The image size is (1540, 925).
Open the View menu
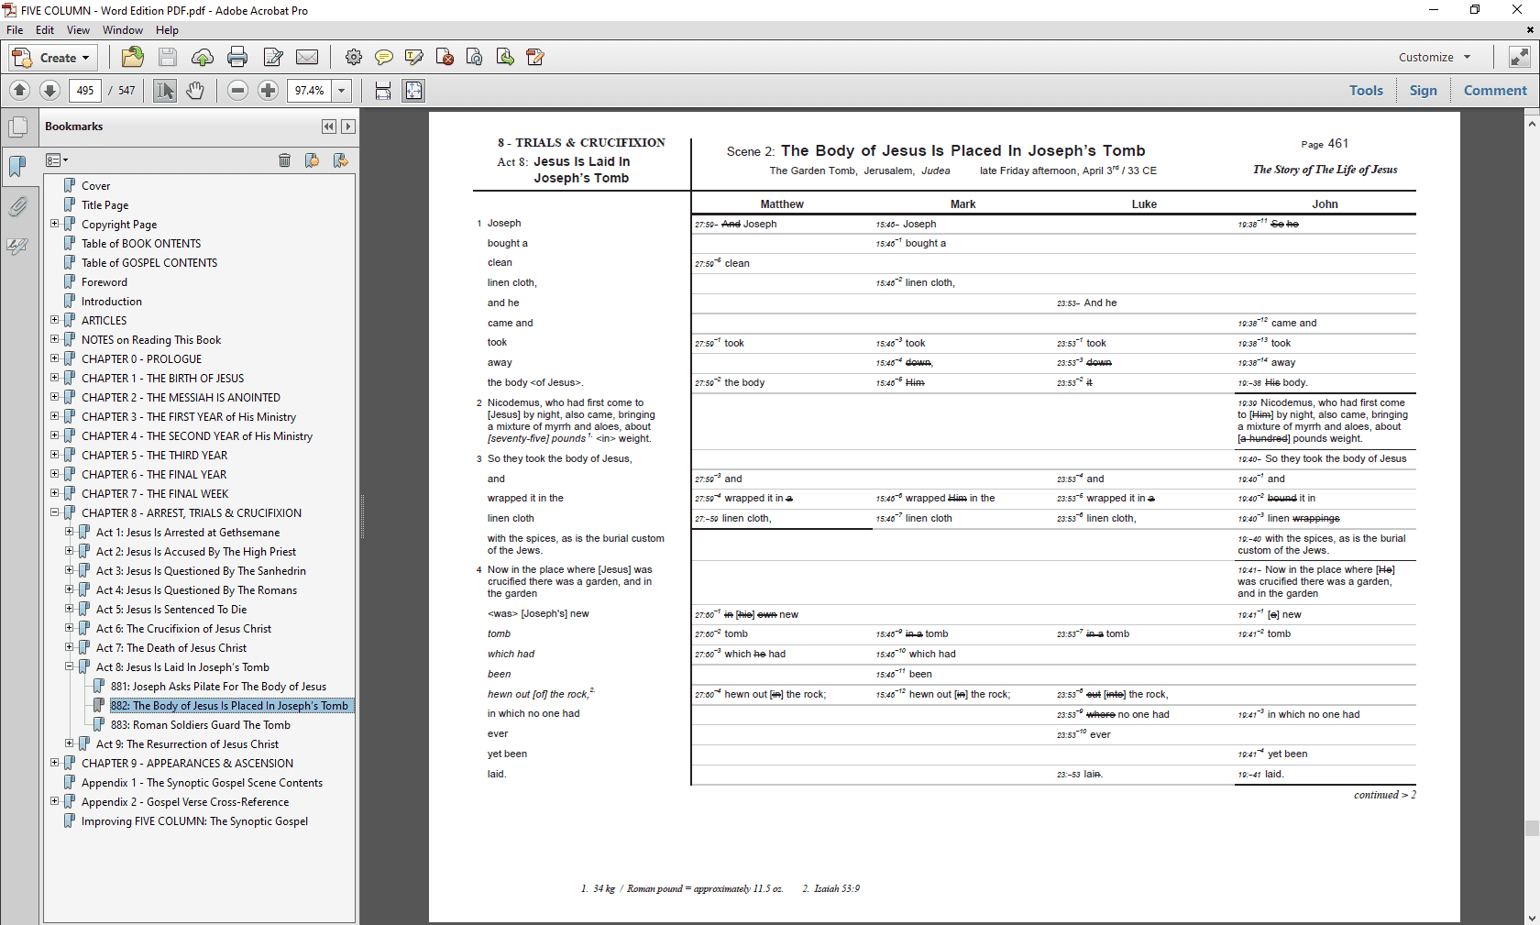[78, 30]
